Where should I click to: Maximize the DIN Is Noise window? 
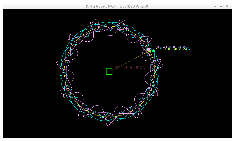(221, 6)
